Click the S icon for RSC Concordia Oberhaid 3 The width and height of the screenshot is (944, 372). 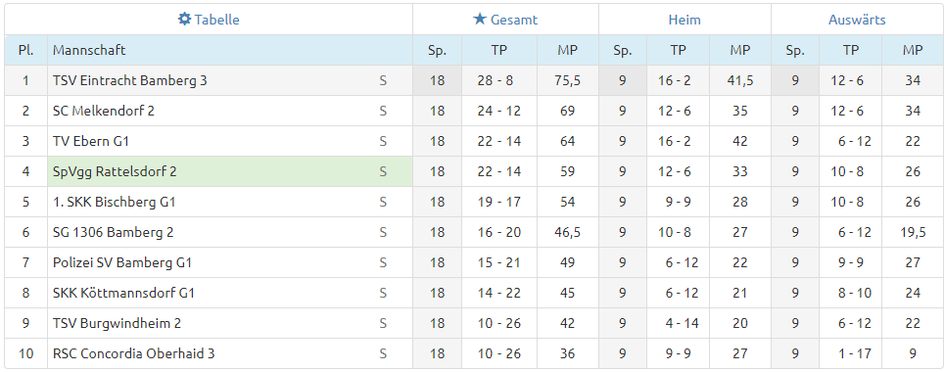point(383,354)
